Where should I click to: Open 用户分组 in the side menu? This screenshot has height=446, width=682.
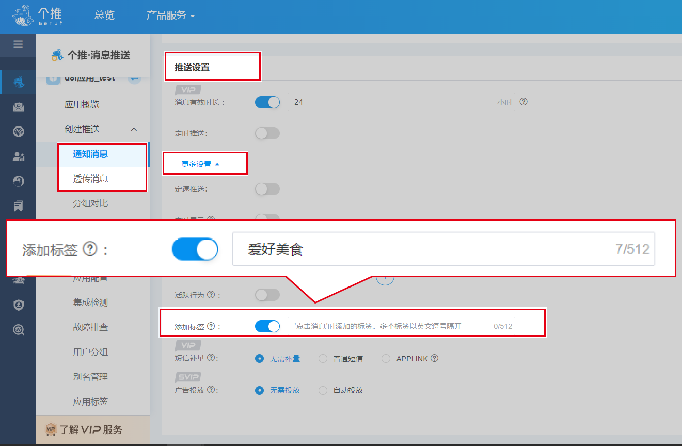(90, 352)
